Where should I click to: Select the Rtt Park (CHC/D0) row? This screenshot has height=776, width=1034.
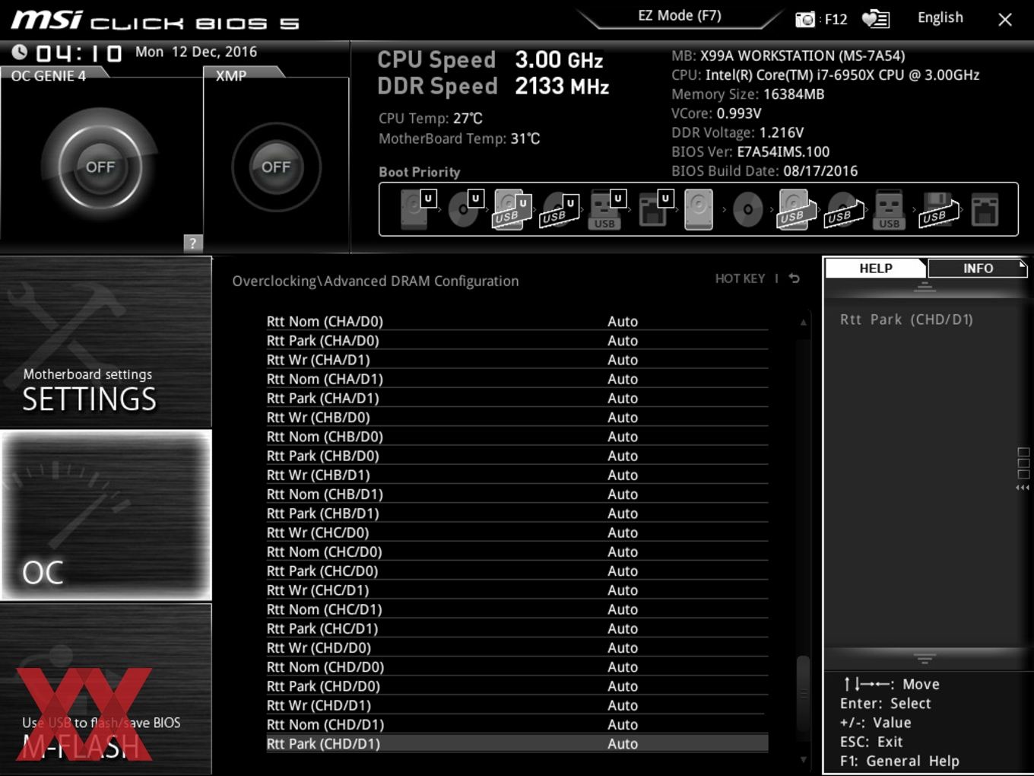(x=517, y=571)
